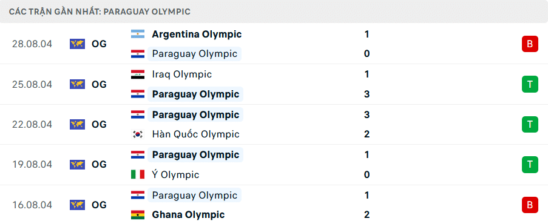Click the Iraq flag icon

(138, 74)
